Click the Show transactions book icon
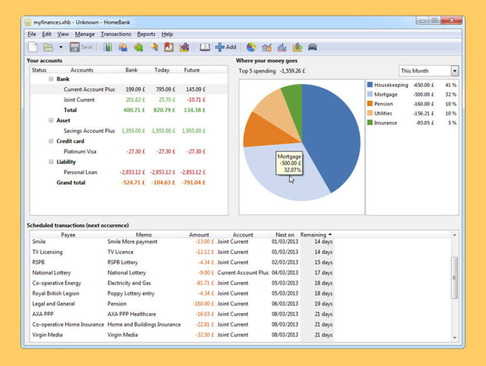486x366 pixels. pos(204,47)
